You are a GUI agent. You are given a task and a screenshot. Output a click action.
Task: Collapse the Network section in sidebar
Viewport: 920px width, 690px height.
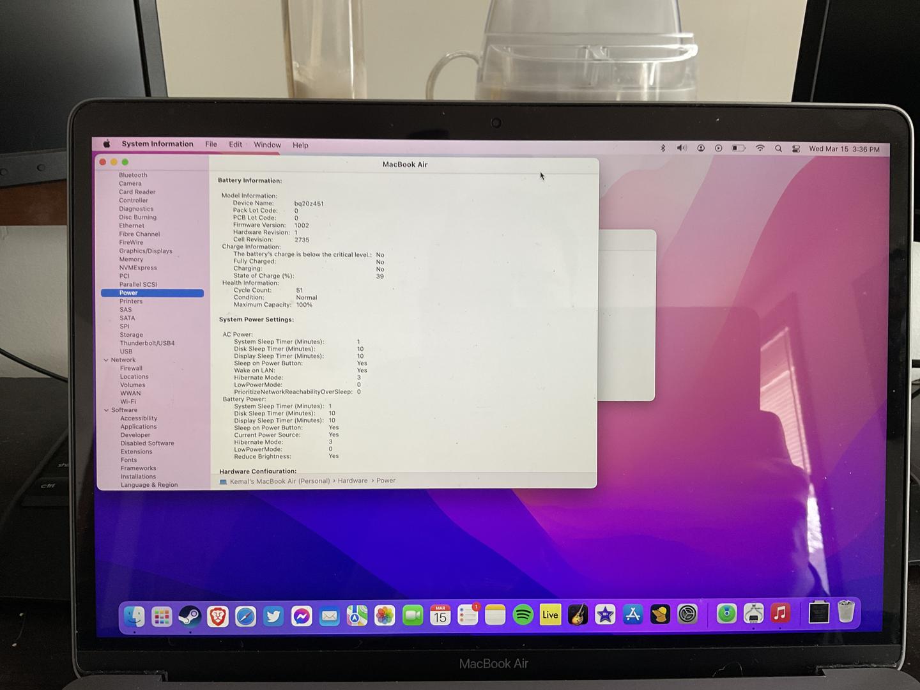point(106,360)
